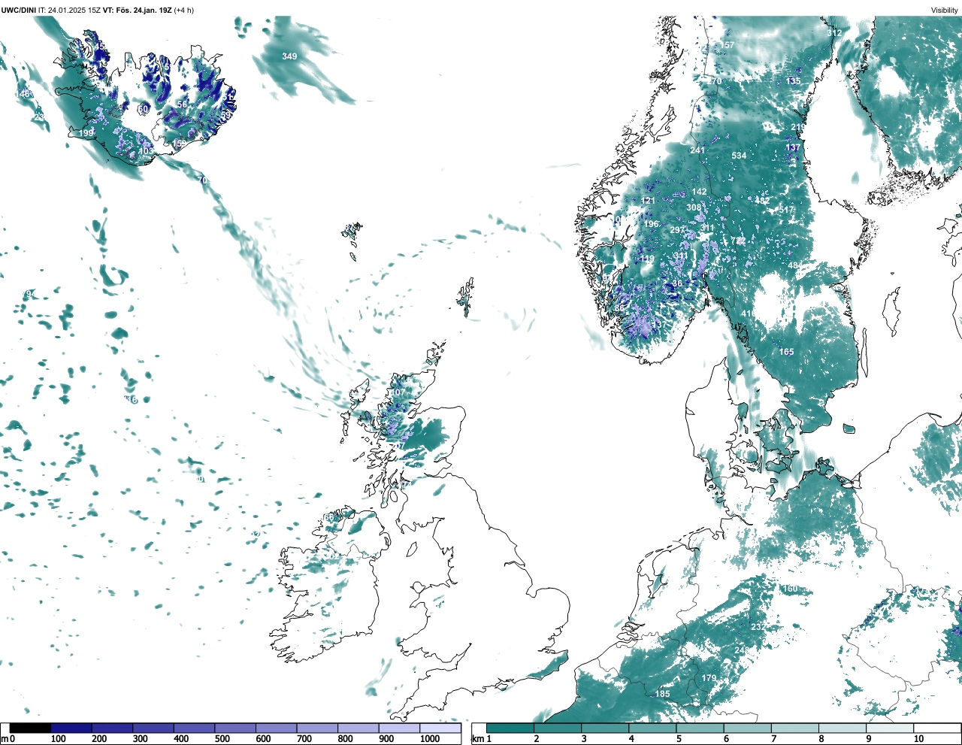Click the '349' value north of Iceland
962x745 pixels.
tap(289, 56)
